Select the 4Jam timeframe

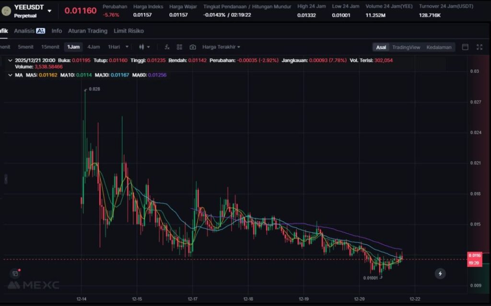(94, 47)
